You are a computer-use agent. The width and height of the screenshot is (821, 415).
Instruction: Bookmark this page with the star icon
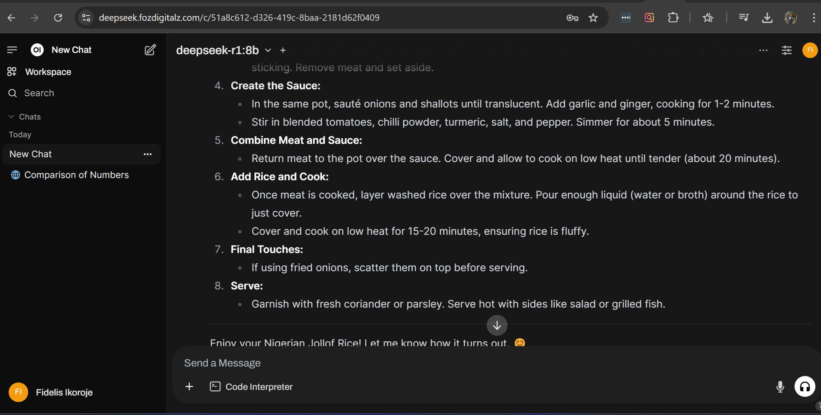coord(593,18)
